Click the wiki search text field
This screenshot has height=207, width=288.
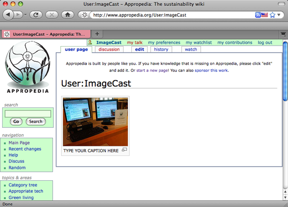28,114
